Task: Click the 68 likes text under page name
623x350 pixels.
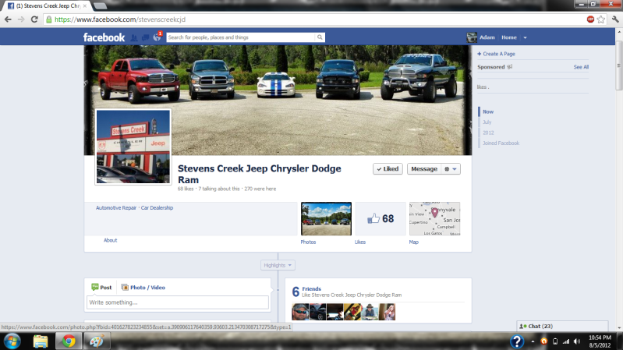Action: [x=186, y=189]
